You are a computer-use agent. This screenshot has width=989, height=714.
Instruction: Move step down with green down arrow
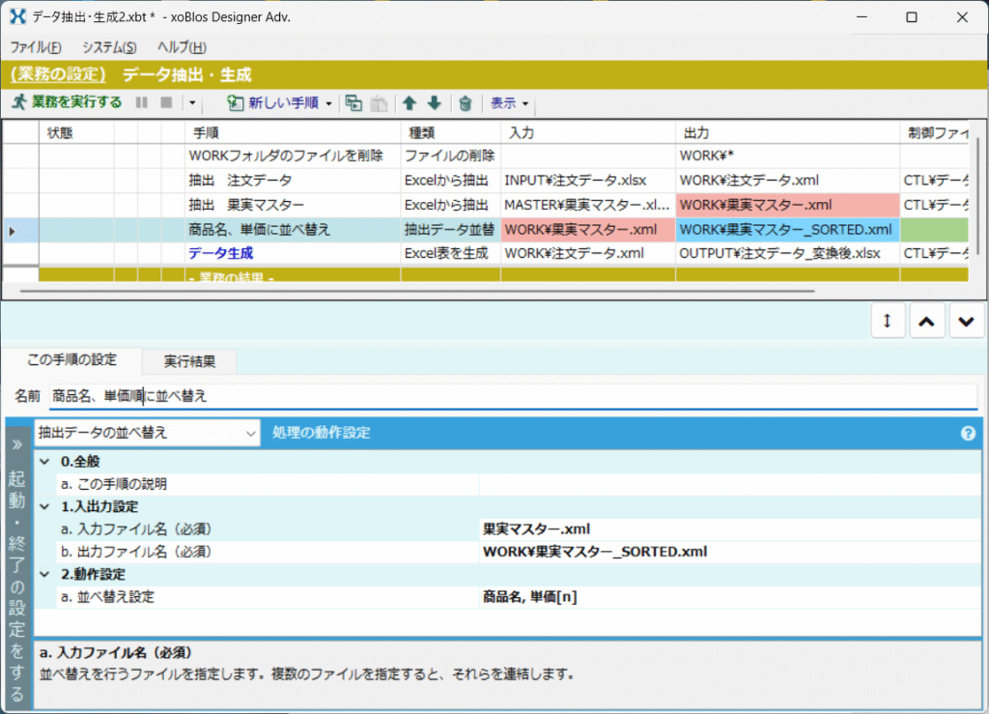(434, 103)
